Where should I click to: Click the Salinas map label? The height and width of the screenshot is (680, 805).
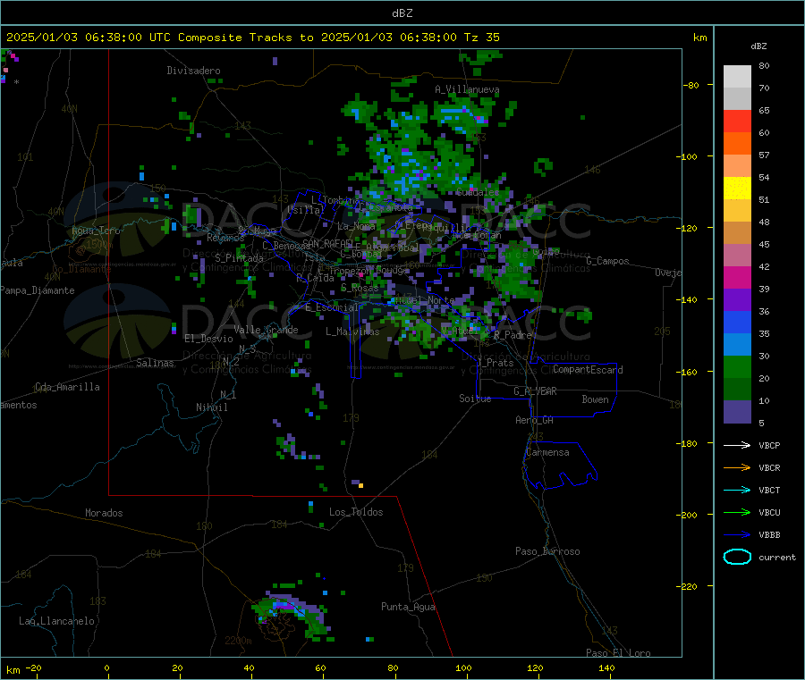click(155, 363)
